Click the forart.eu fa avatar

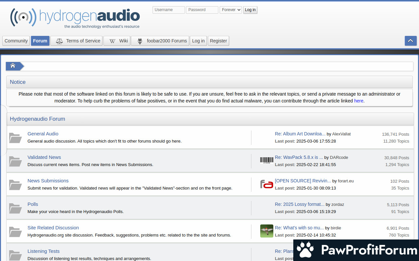[267, 184]
